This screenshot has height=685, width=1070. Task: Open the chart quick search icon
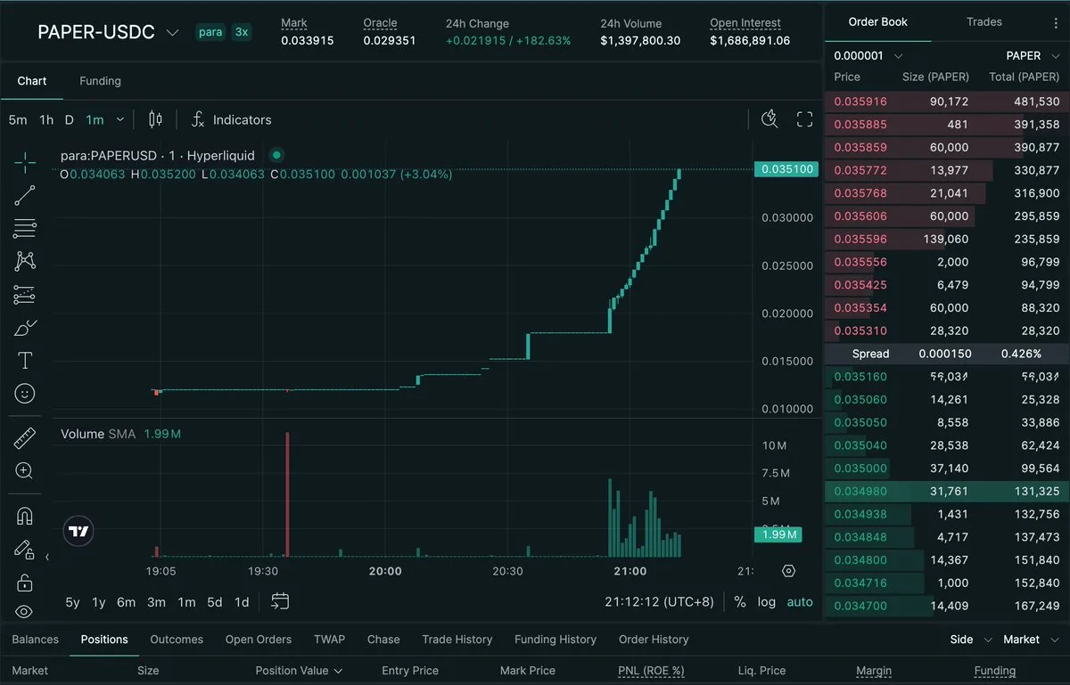(770, 119)
